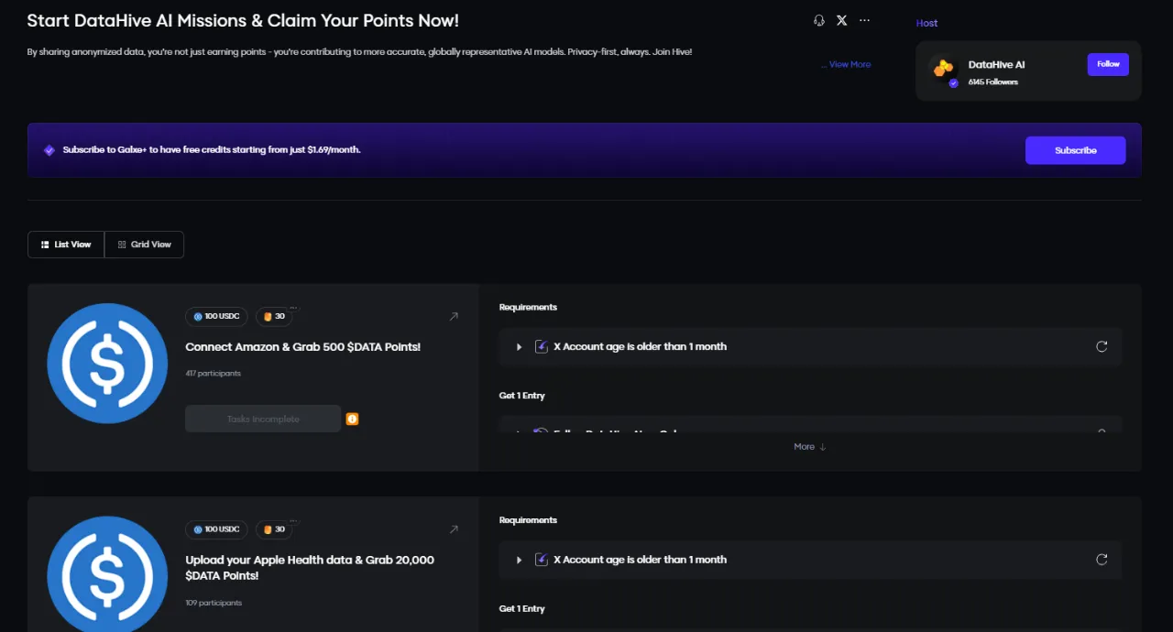Open Amazon quest via arrow icon
1173x632 pixels.
(x=454, y=317)
